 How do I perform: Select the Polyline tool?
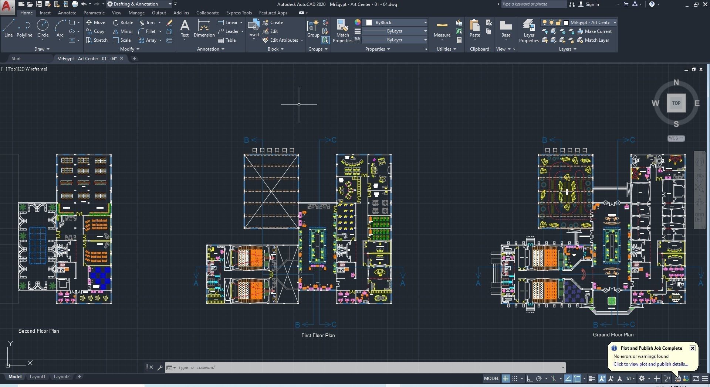pyautogui.click(x=24, y=29)
